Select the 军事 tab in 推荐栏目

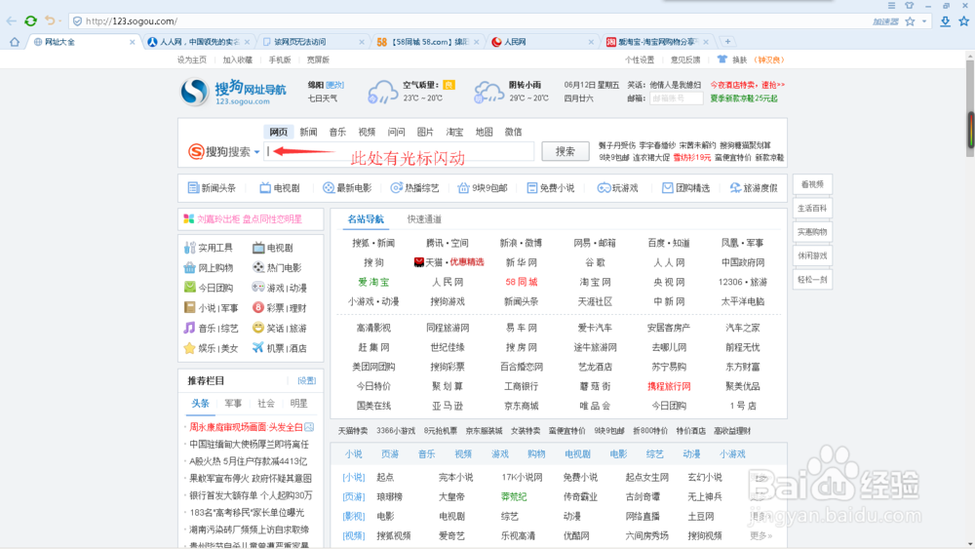[x=233, y=404]
